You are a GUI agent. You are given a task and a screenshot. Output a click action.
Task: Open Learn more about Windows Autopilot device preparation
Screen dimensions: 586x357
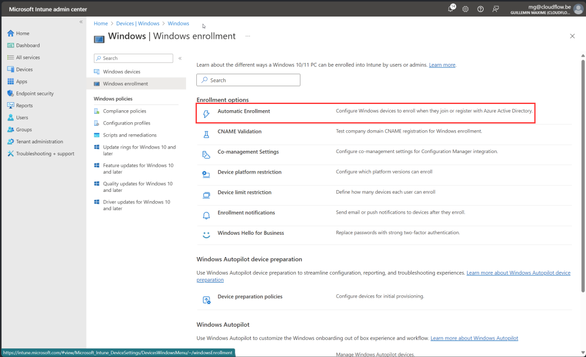[x=518, y=273]
